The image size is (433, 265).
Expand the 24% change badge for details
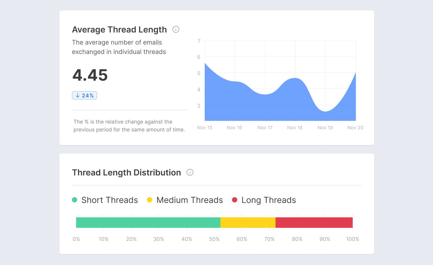point(84,95)
